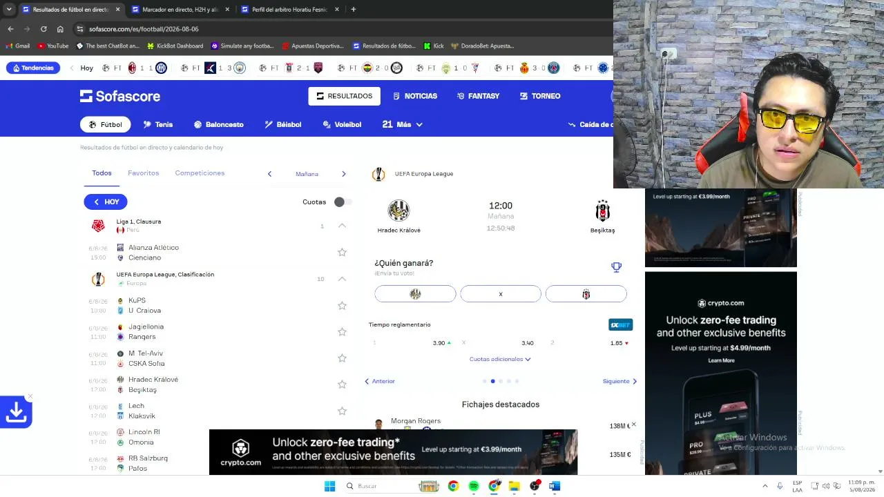
Task: Click the download icon button at left edge
Action: (16, 412)
